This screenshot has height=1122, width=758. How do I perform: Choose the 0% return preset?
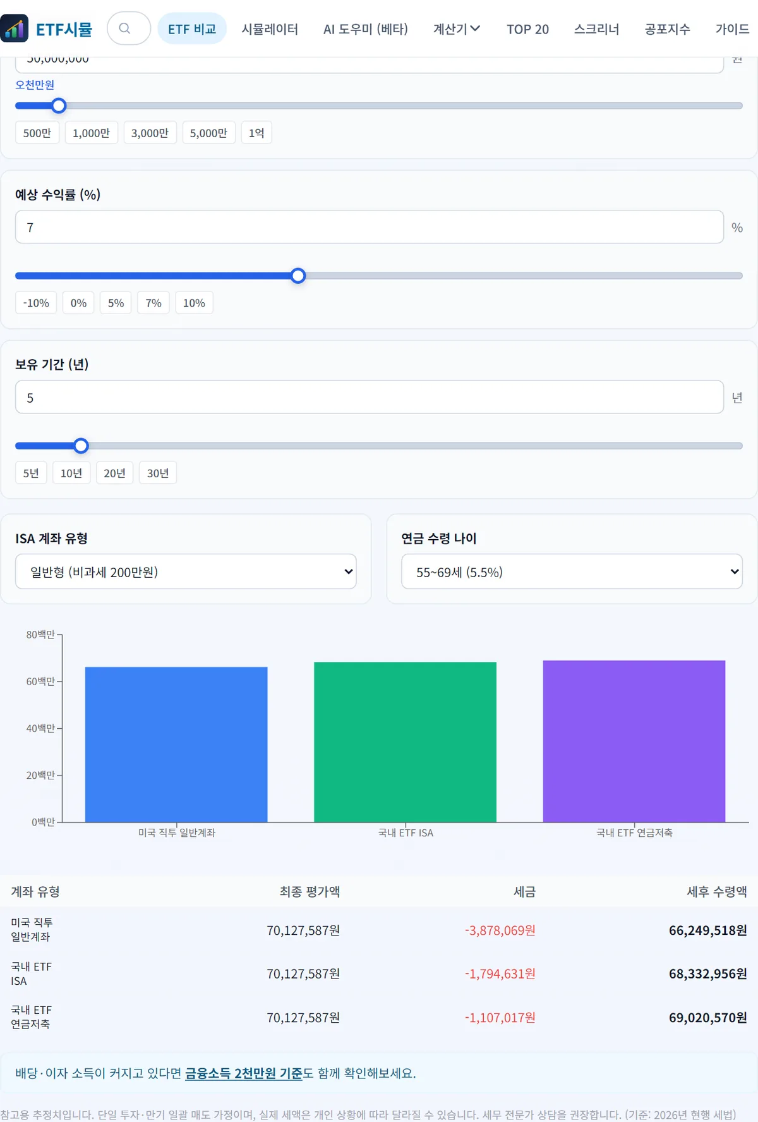(78, 303)
